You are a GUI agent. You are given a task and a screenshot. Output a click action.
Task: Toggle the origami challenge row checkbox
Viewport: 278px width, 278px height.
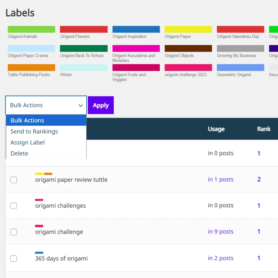pos(14,232)
